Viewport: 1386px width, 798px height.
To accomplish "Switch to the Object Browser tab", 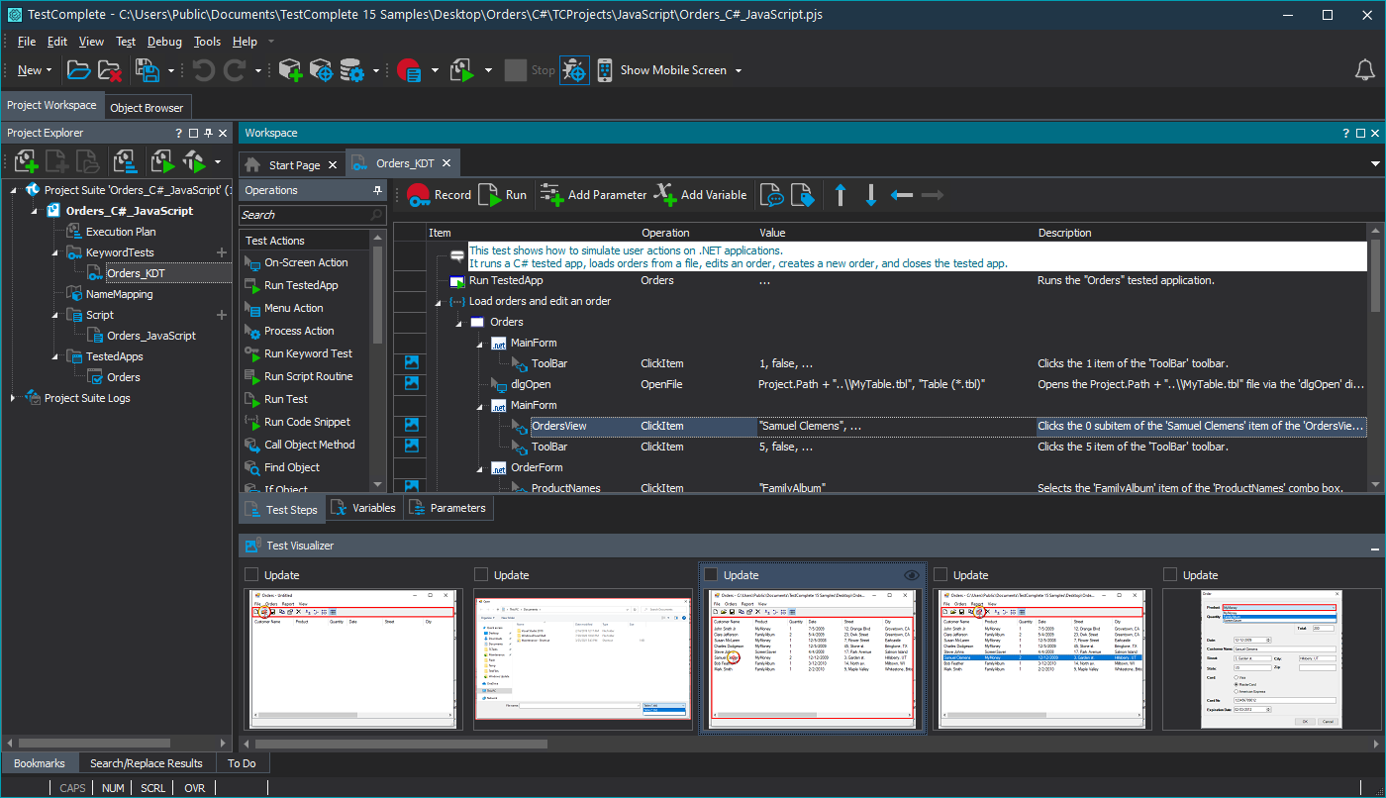I will point(147,106).
